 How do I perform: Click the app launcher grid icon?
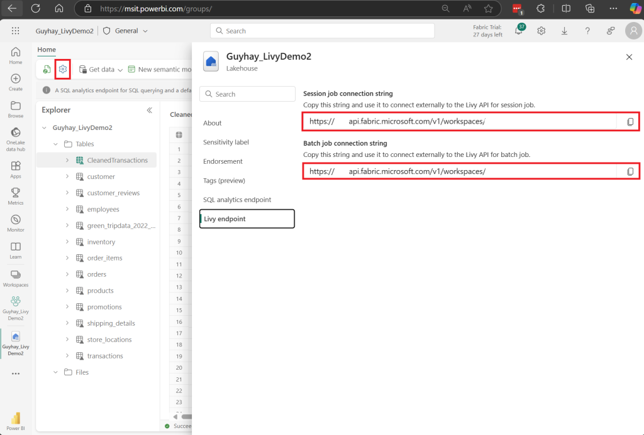[x=16, y=31]
